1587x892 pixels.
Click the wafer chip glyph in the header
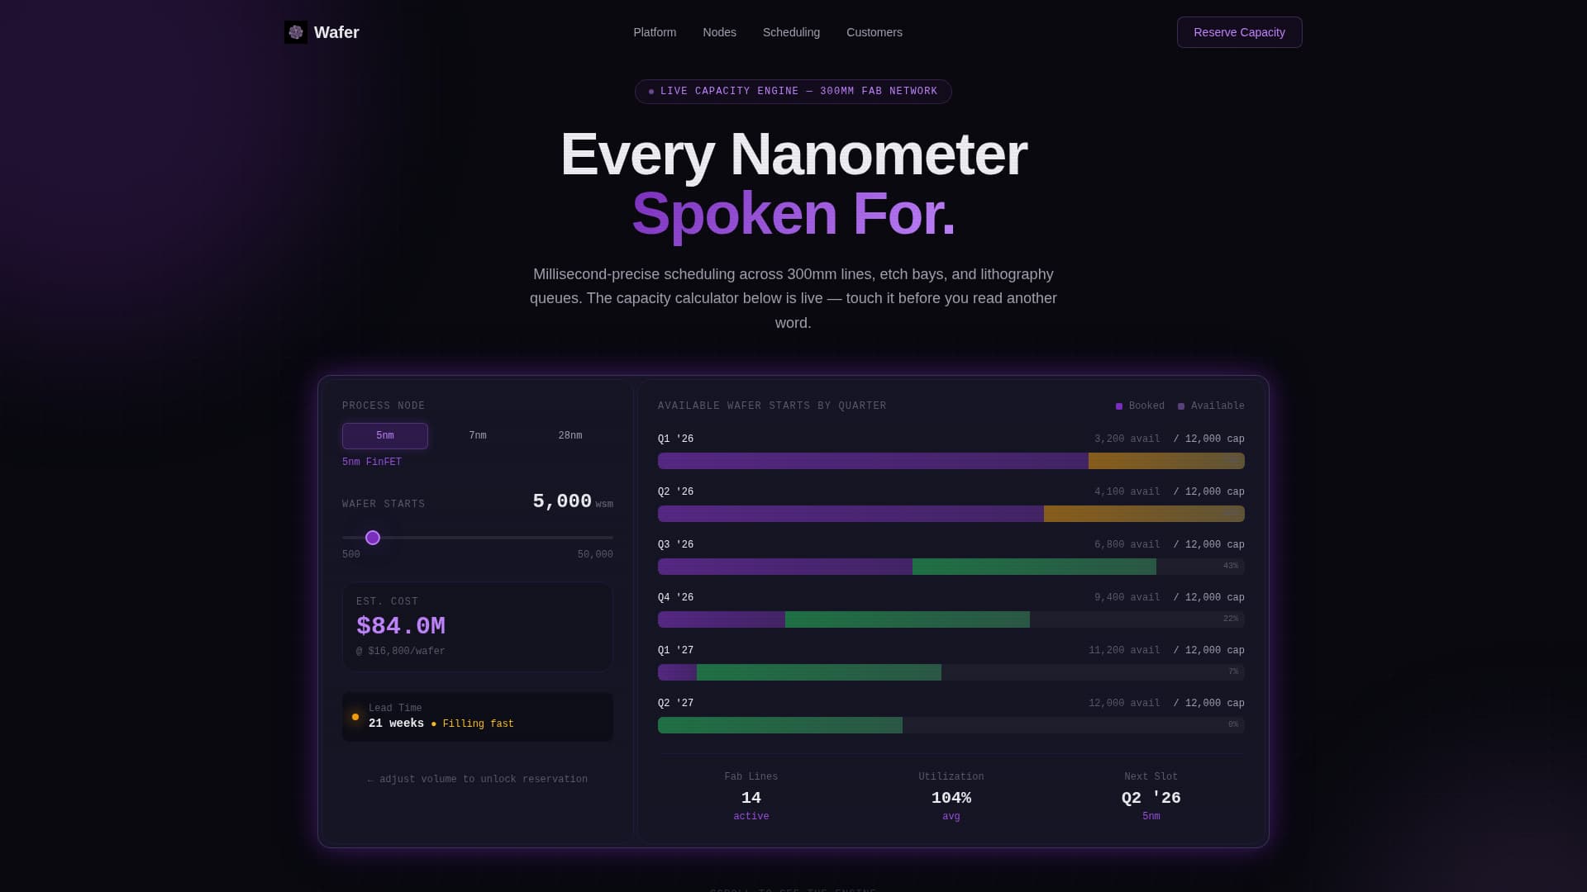pyautogui.click(x=295, y=32)
